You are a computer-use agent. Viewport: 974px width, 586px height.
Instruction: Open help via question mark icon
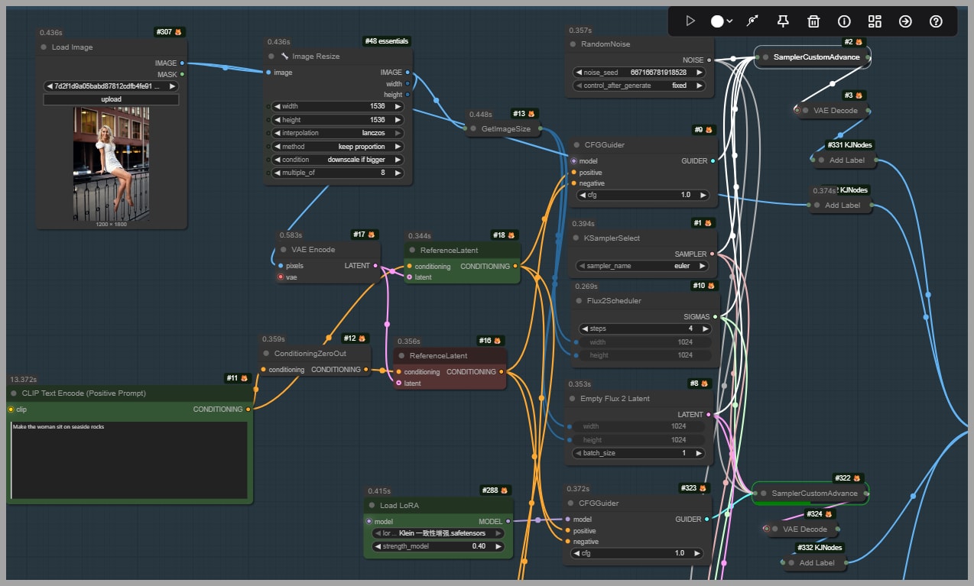[936, 21]
